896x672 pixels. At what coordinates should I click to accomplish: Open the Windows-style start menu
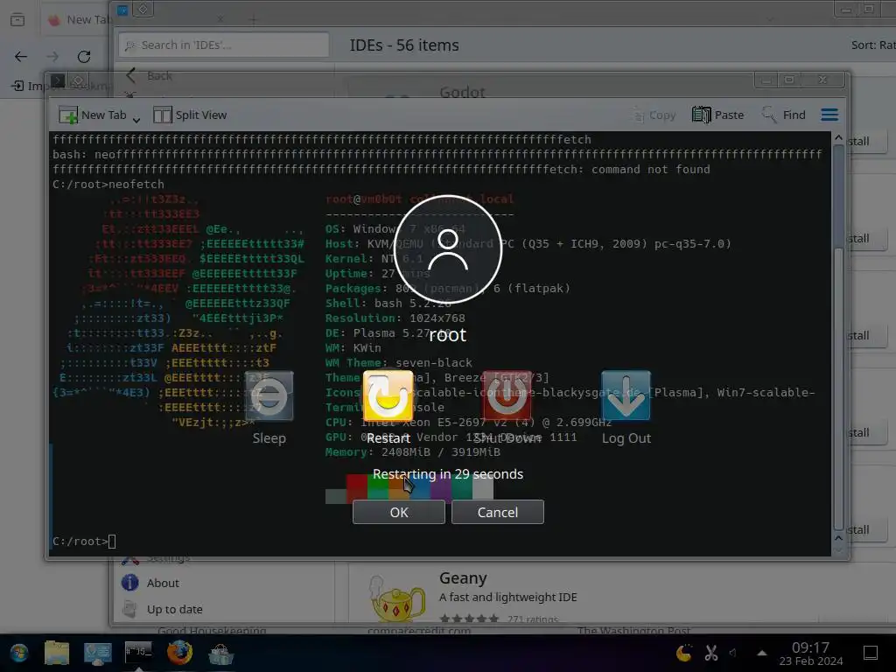pos(19,653)
